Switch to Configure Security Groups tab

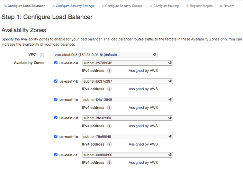click(x=122, y=6)
